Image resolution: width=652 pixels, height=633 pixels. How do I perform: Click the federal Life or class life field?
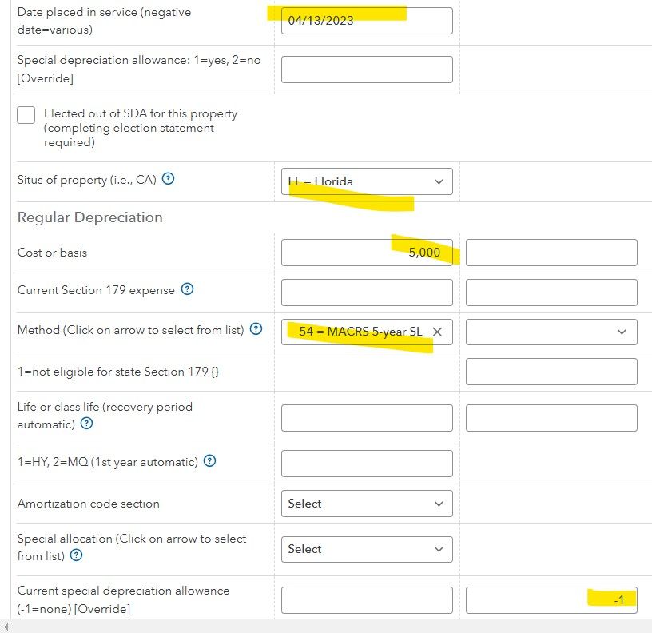(x=367, y=418)
